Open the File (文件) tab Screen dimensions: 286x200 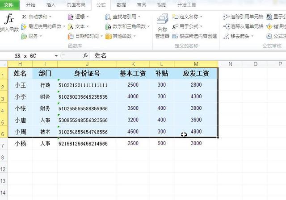pos(9,5)
